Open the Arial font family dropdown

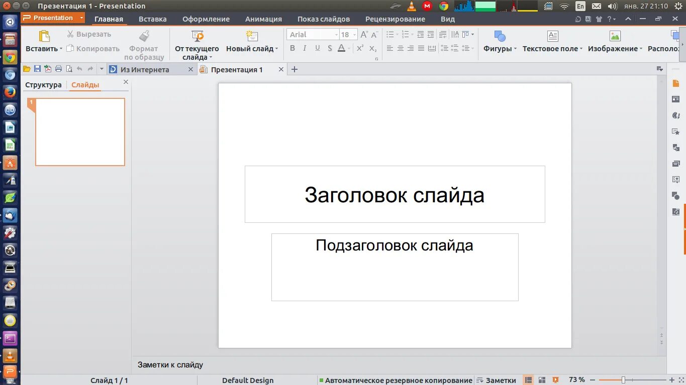[x=336, y=34]
